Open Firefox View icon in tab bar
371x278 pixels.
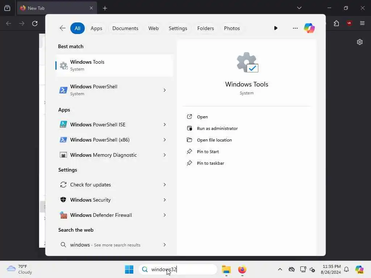coord(7,8)
